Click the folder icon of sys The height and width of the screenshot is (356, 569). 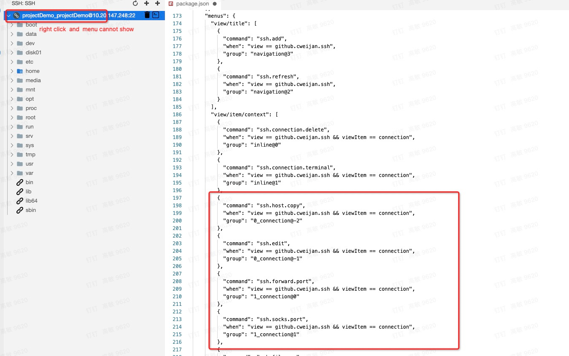(19, 145)
